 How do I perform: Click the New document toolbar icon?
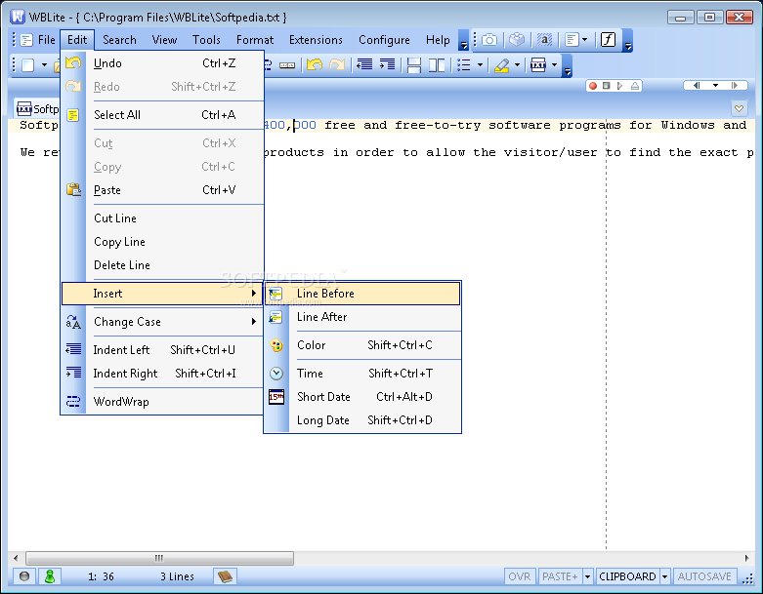click(28, 65)
